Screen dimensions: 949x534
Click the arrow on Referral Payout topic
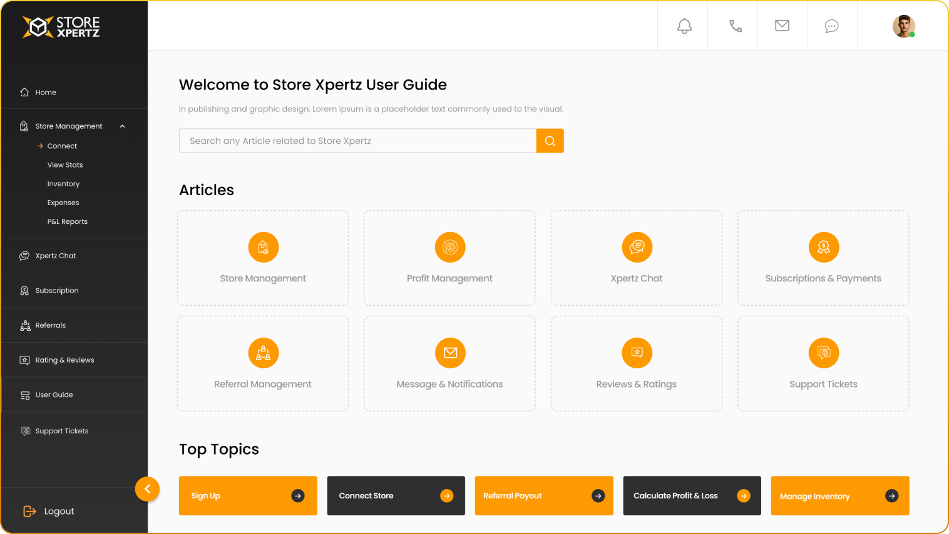(598, 496)
